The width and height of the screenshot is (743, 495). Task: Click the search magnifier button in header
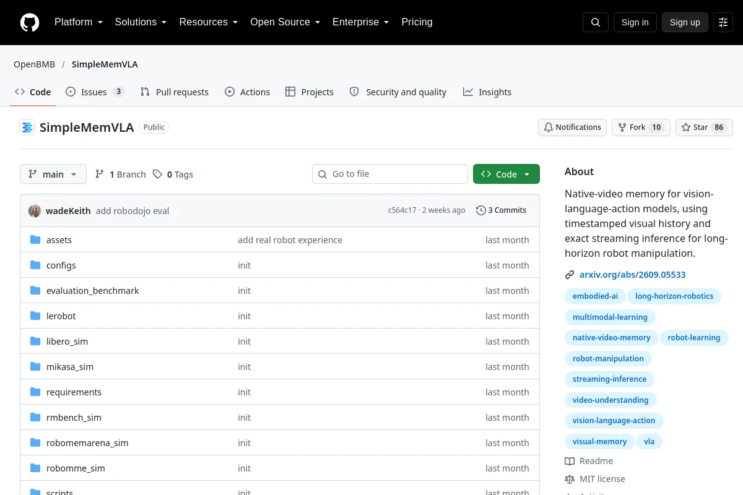(x=596, y=22)
